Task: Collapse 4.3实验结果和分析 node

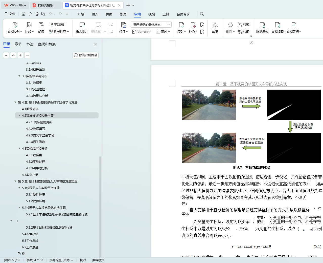Action: [19, 148]
